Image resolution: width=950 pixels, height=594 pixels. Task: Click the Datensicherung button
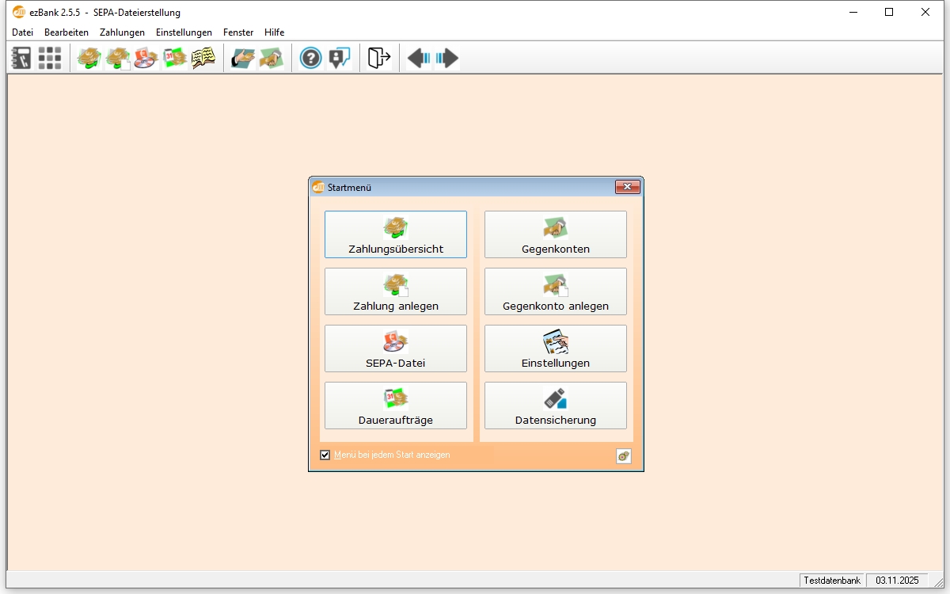pos(556,406)
